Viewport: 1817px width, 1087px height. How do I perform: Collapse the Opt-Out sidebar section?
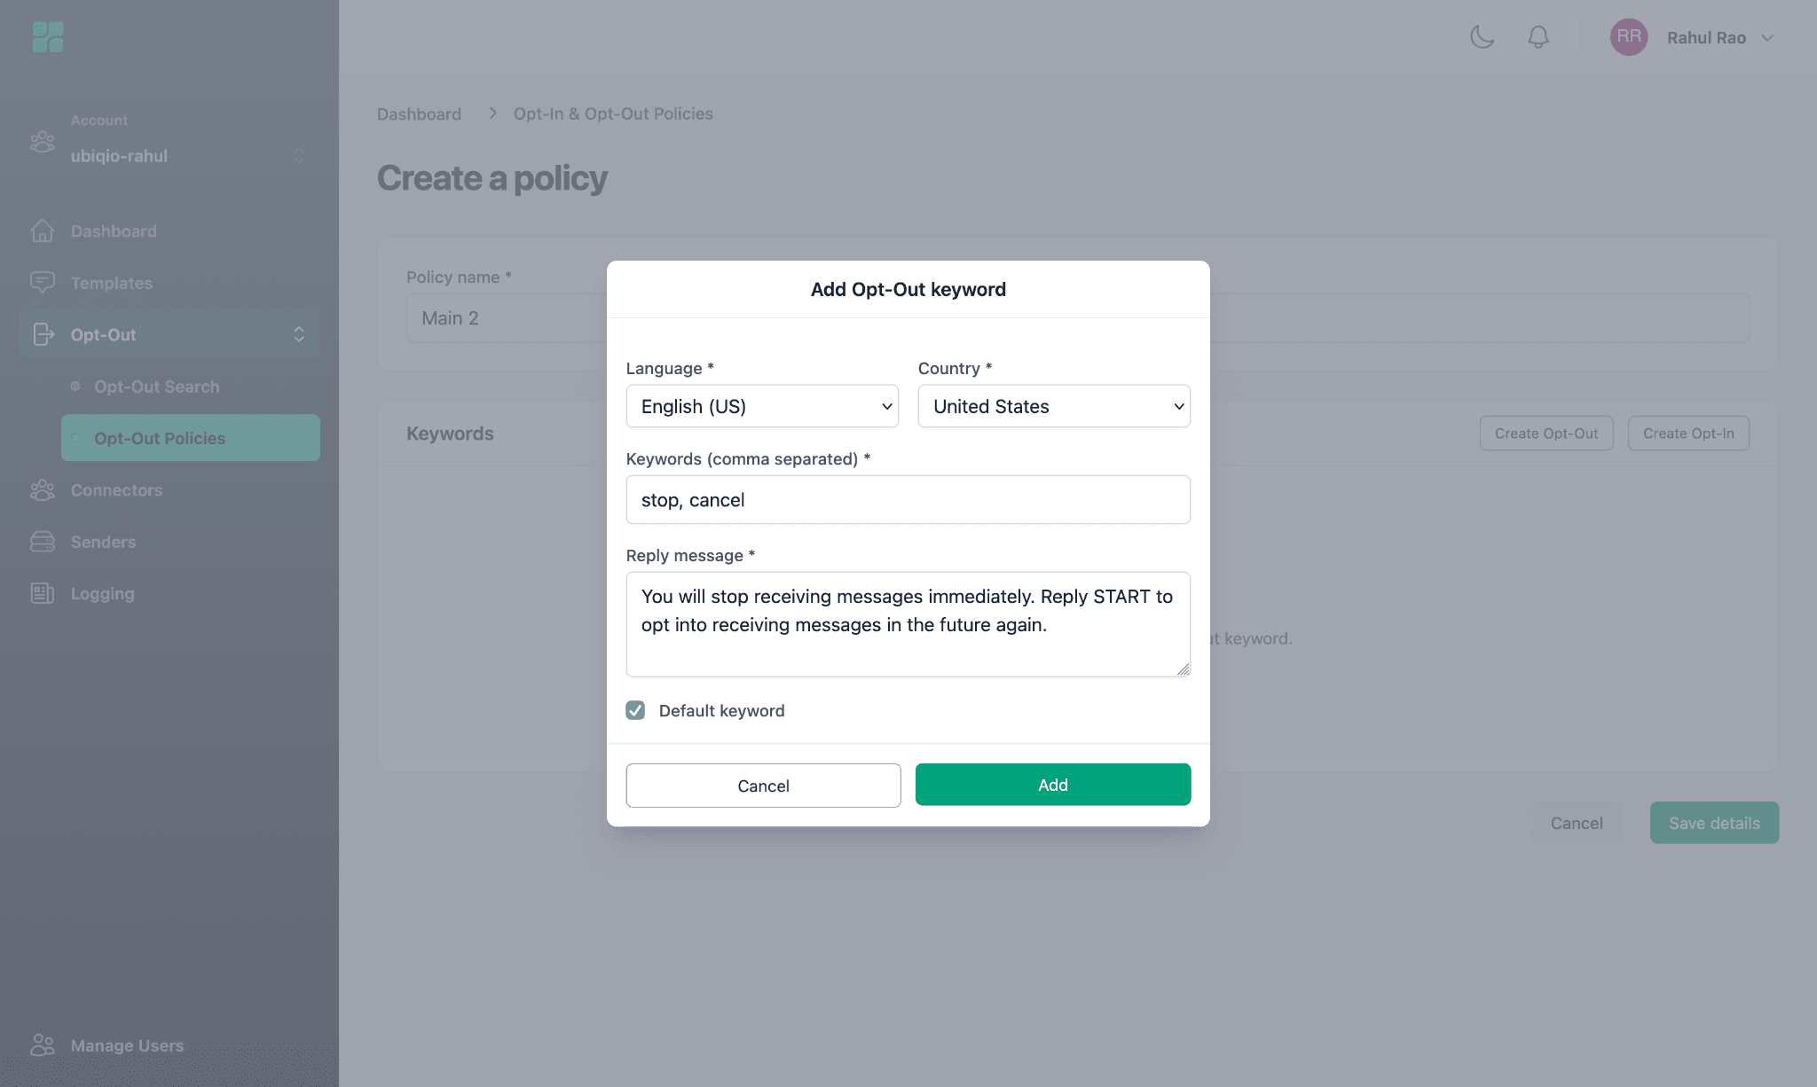(299, 334)
